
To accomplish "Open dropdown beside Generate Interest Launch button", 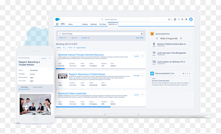I will click(142, 56).
